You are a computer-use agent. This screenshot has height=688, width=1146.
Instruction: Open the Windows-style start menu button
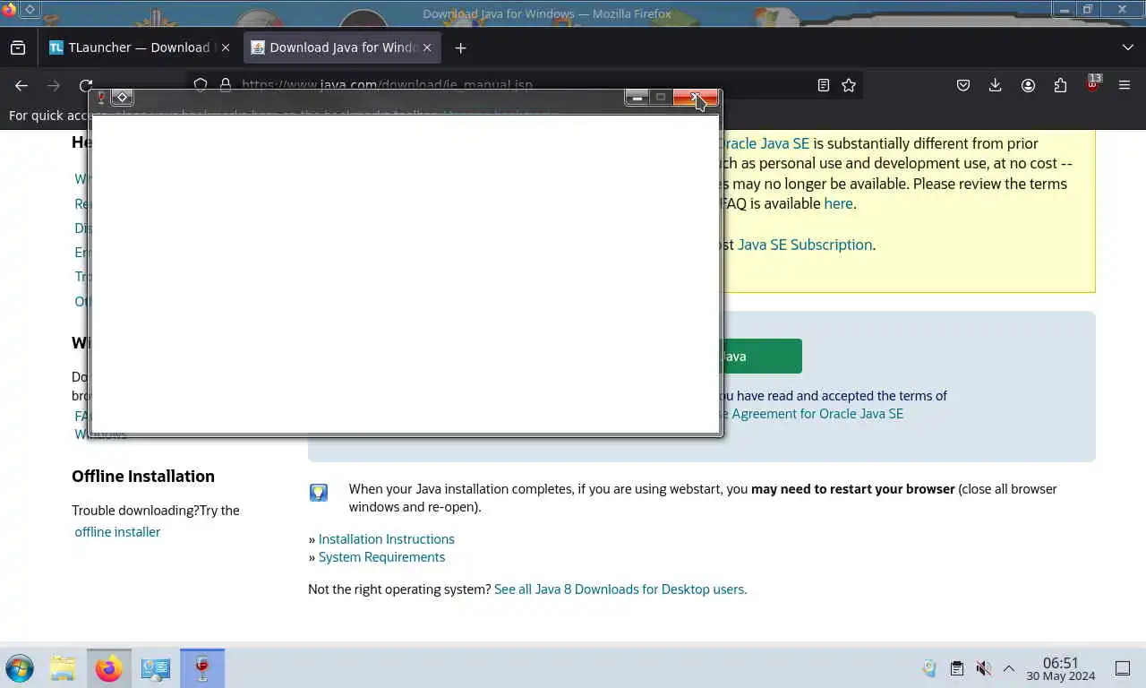point(20,668)
